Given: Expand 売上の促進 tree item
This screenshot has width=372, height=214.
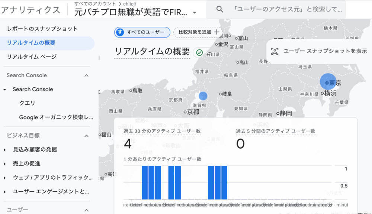Looking at the screenshot, I should pyautogui.click(x=5, y=163).
